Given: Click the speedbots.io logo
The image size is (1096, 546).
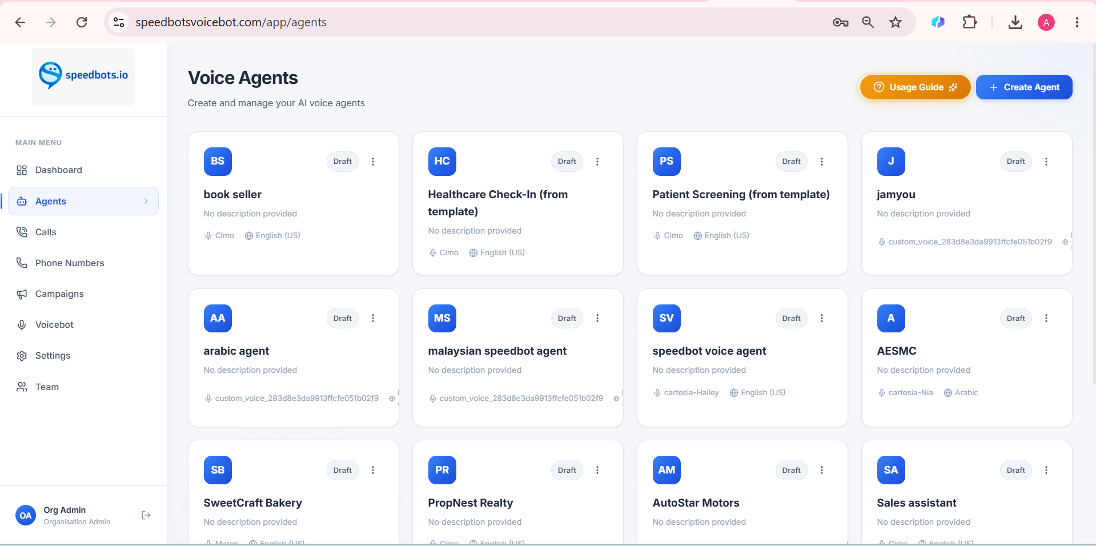Looking at the screenshot, I should click(83, 75).
